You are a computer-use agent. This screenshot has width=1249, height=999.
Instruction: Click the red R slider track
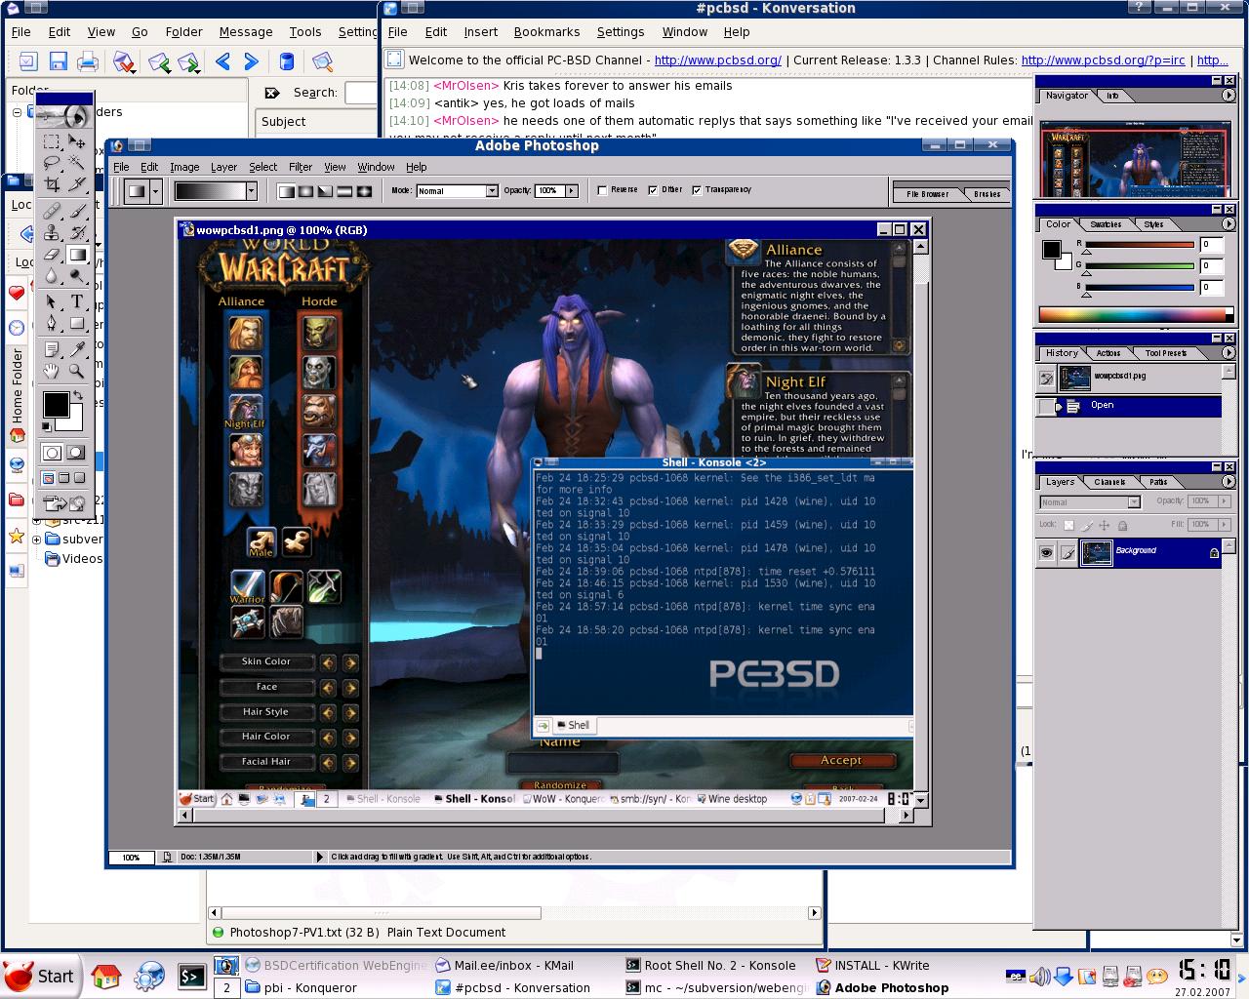(1139, 245)
